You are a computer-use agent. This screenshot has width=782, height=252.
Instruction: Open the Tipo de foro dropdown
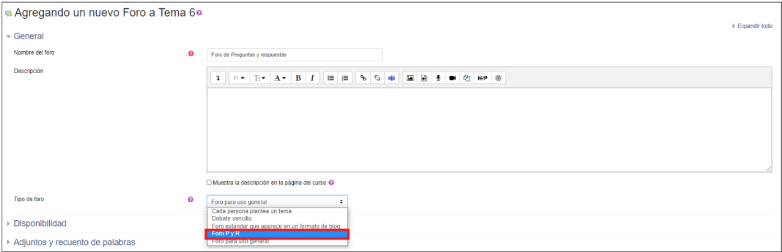[x=277, y=202]
